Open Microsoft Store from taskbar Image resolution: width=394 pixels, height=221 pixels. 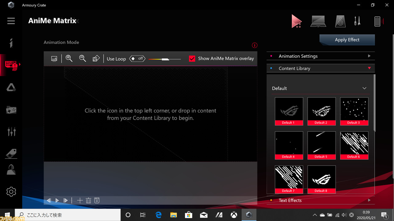click(189, 215)
